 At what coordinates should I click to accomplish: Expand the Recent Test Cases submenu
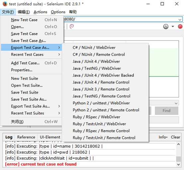[x=31, y=55]
